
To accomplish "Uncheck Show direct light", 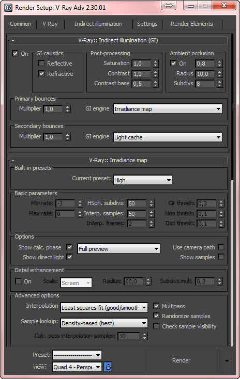I will click(x=69, y=257).
